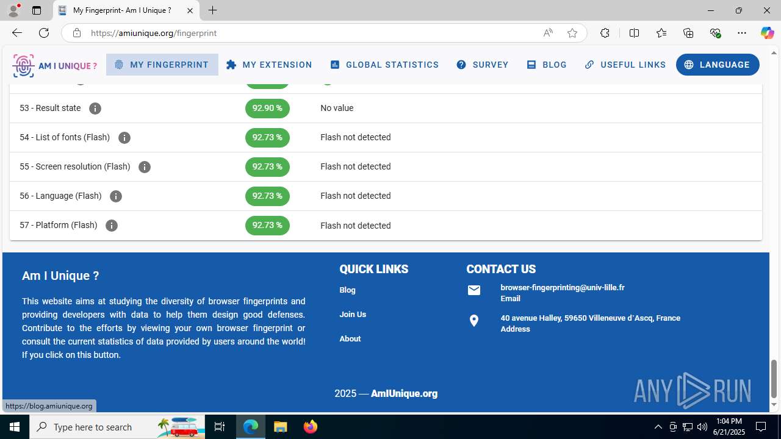Click 92.73 % badge for List of fonts
The image size is (781, 439).
pos(267,138)
